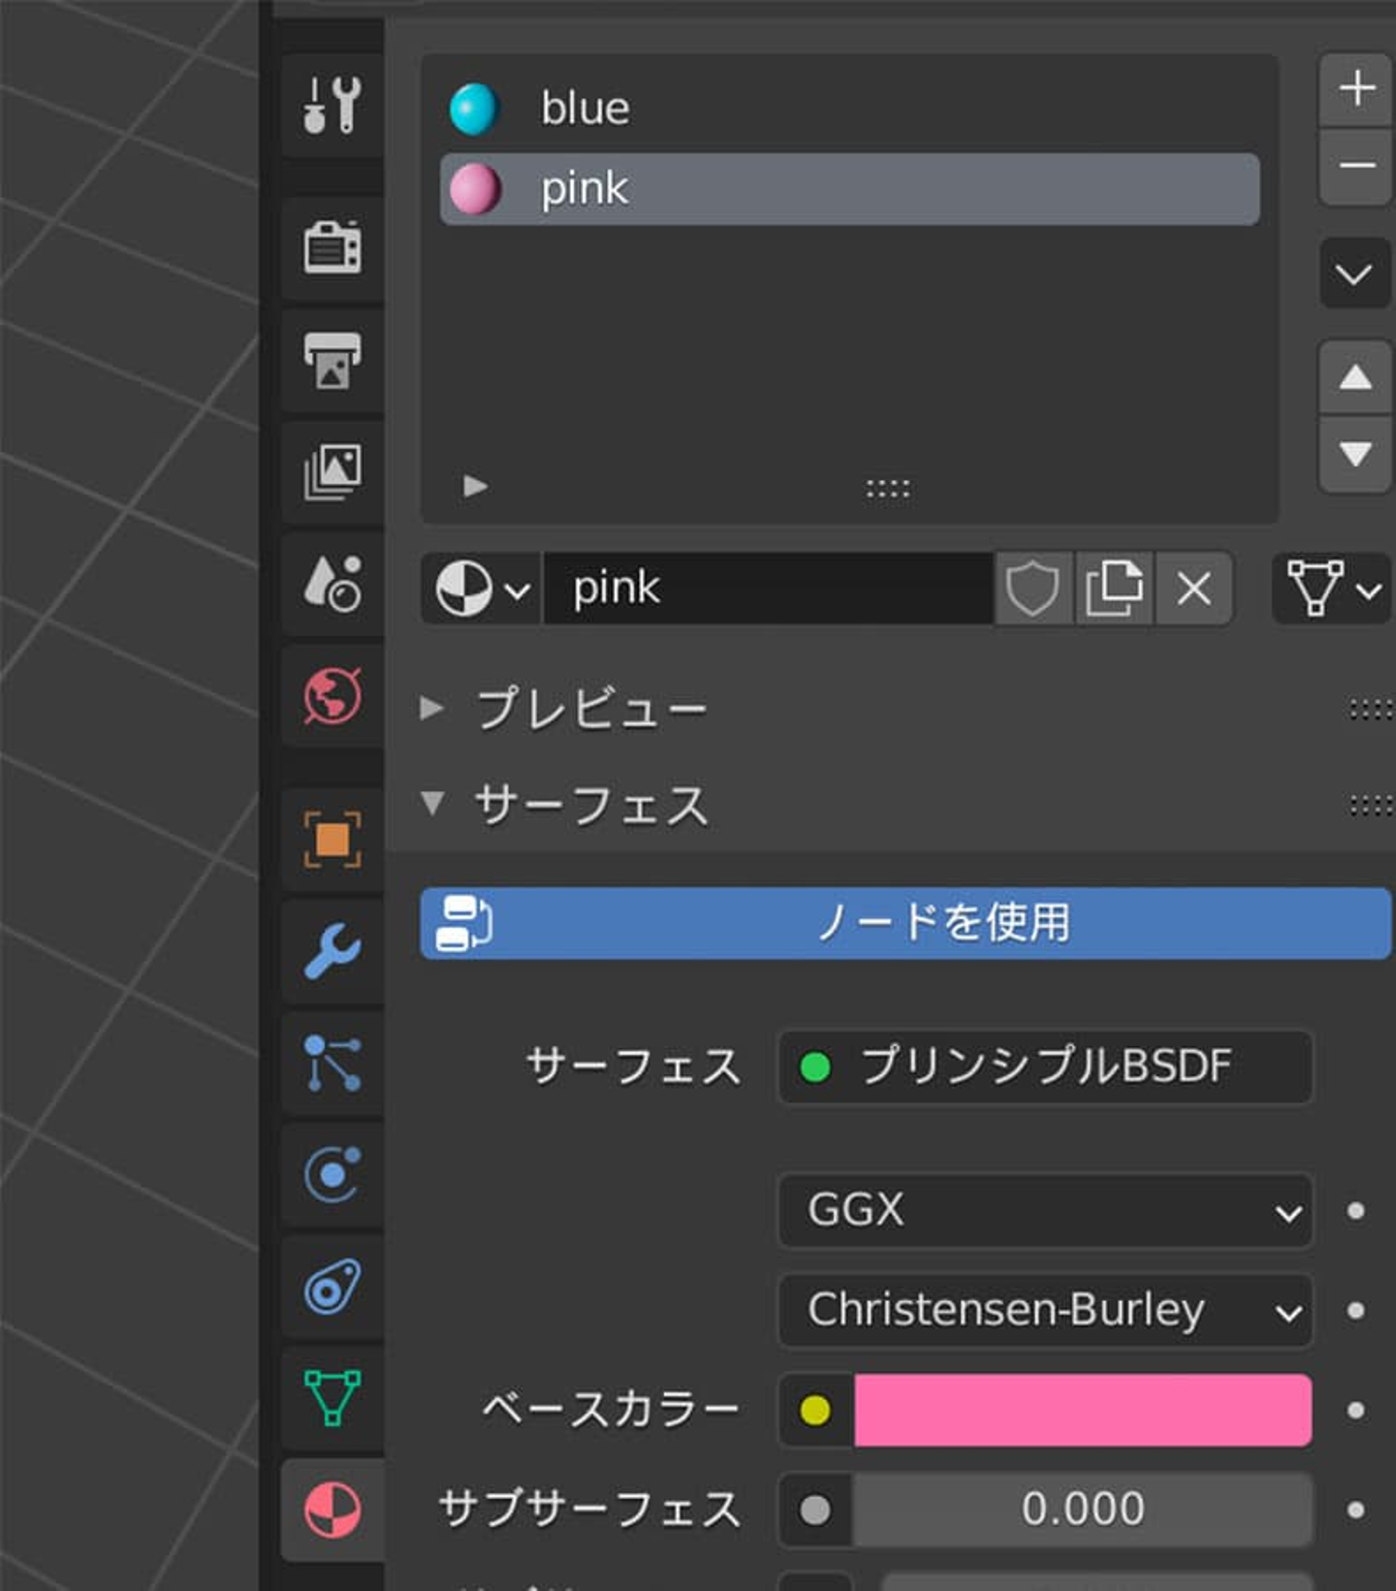The width and height of the screenshot is (1396, 1591).
Task: Open the Scene properties tab
Action: point(333,584)
